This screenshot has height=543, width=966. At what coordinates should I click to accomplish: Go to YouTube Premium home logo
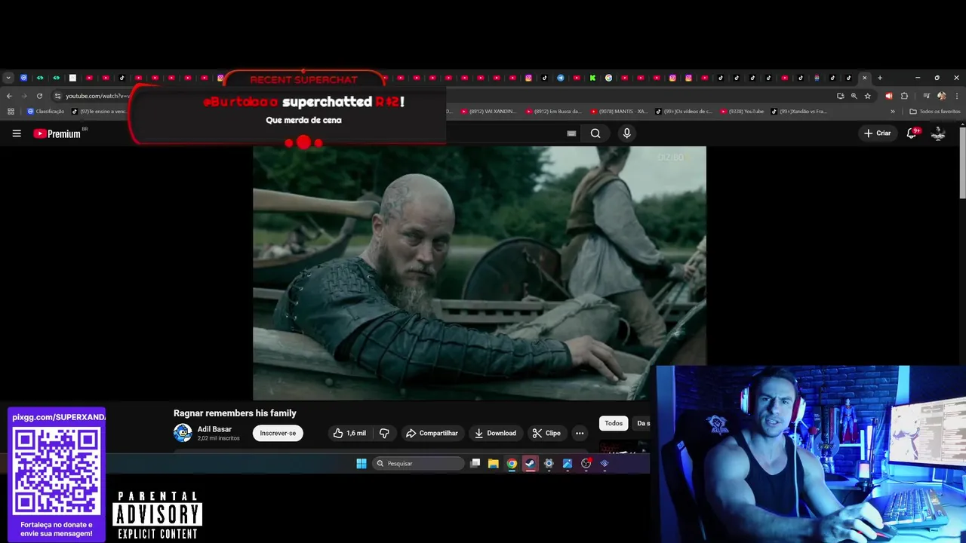click(x=57, y=133)
